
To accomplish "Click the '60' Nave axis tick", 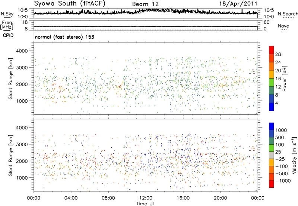I will [266, 22].
